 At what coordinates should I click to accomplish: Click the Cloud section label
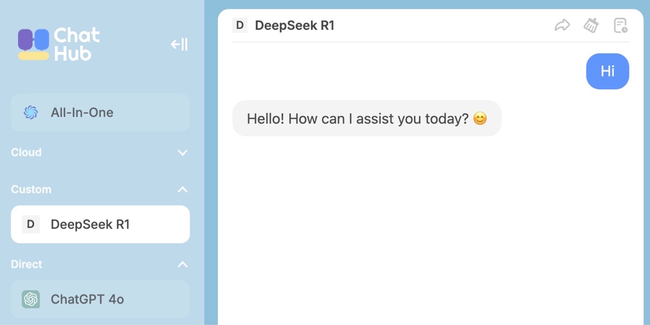coord(26,152)
